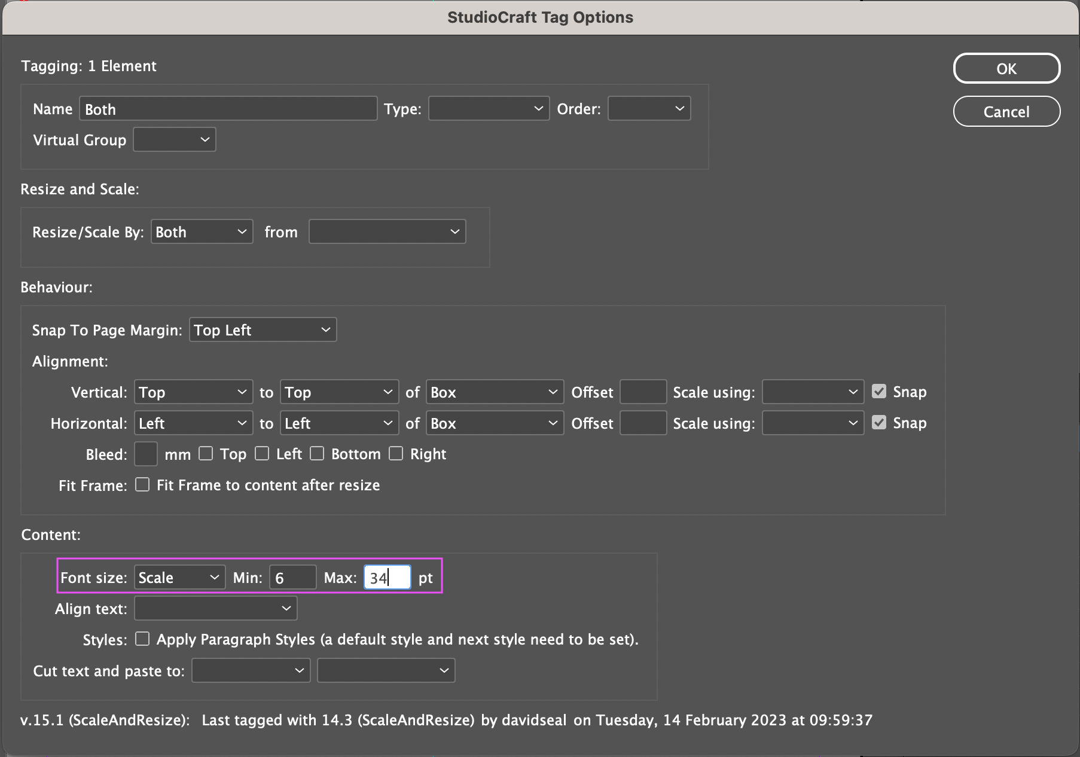The height and width of the screenshot is (757, 1080).
Task: Open the Font size Scale dropdown
Action: pyautogui.click(x=179, y=578)
